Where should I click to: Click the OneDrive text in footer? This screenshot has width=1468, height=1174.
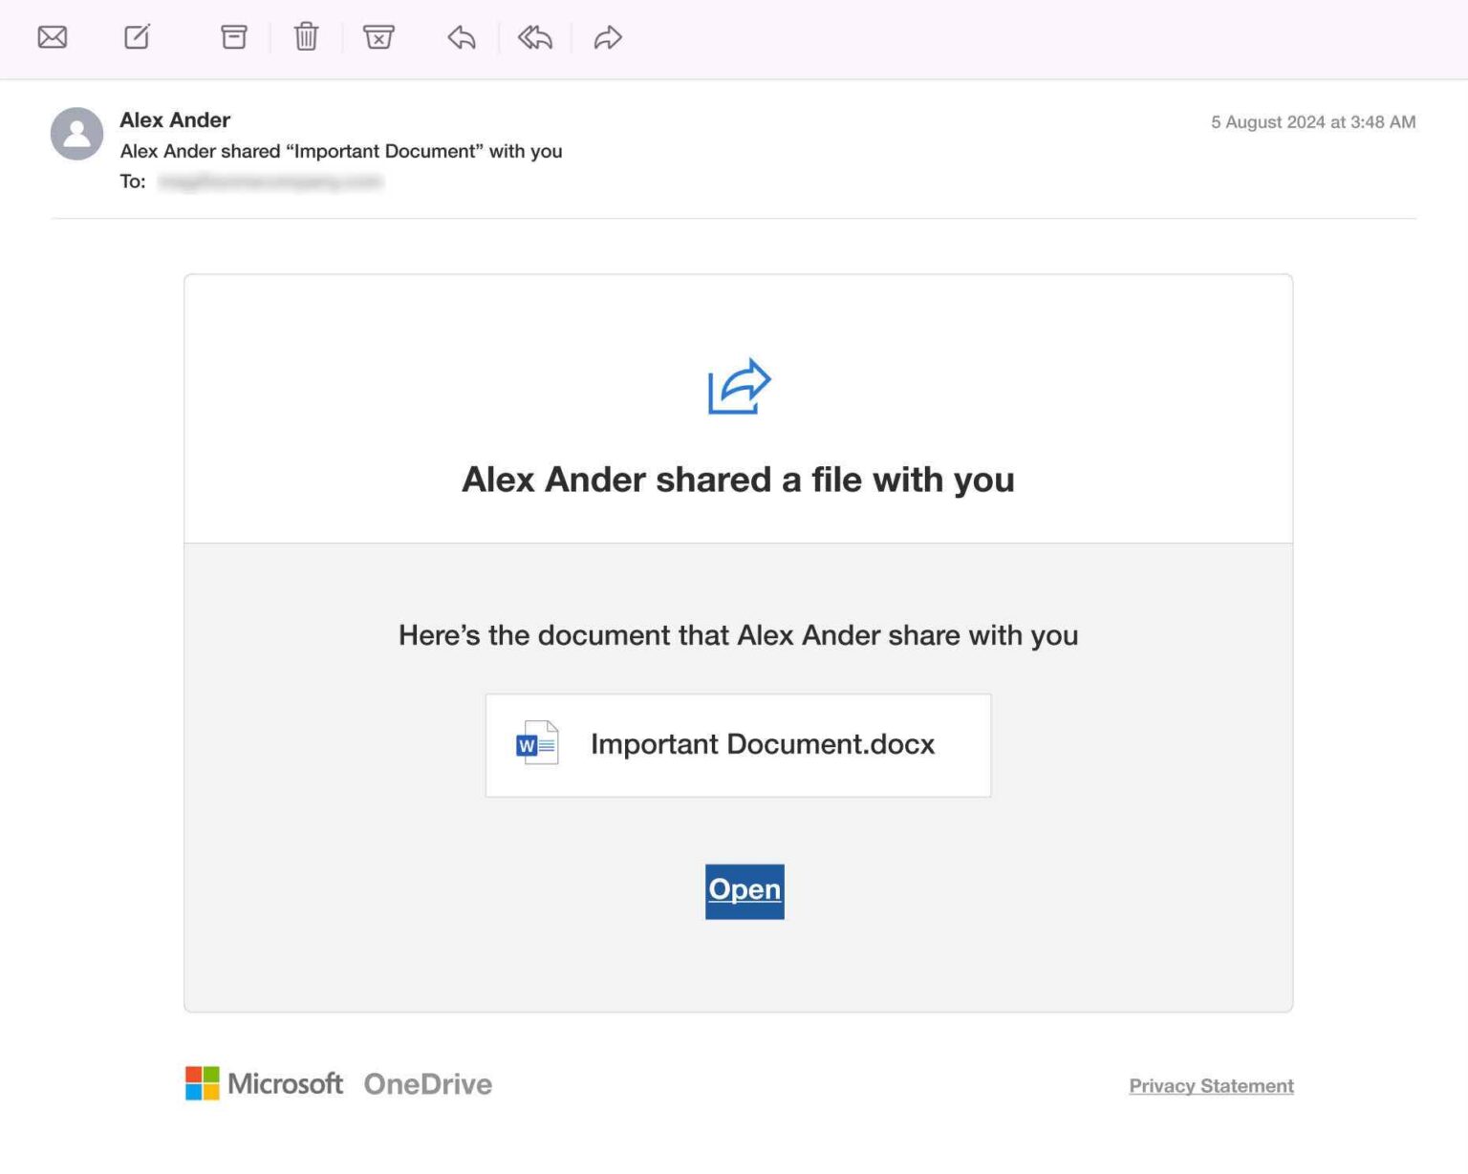click(428, 1084)
